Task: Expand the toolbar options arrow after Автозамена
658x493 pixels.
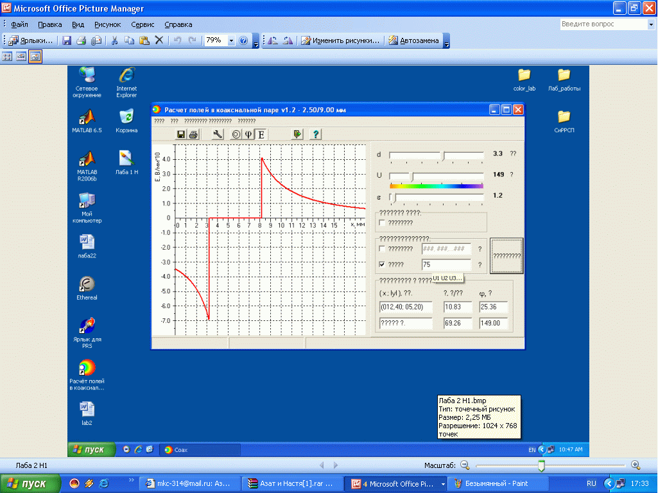Action: pos(447,41)
